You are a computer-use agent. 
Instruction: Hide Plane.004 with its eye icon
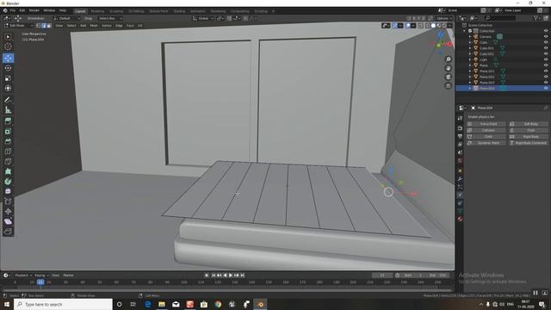pos(546,88)
